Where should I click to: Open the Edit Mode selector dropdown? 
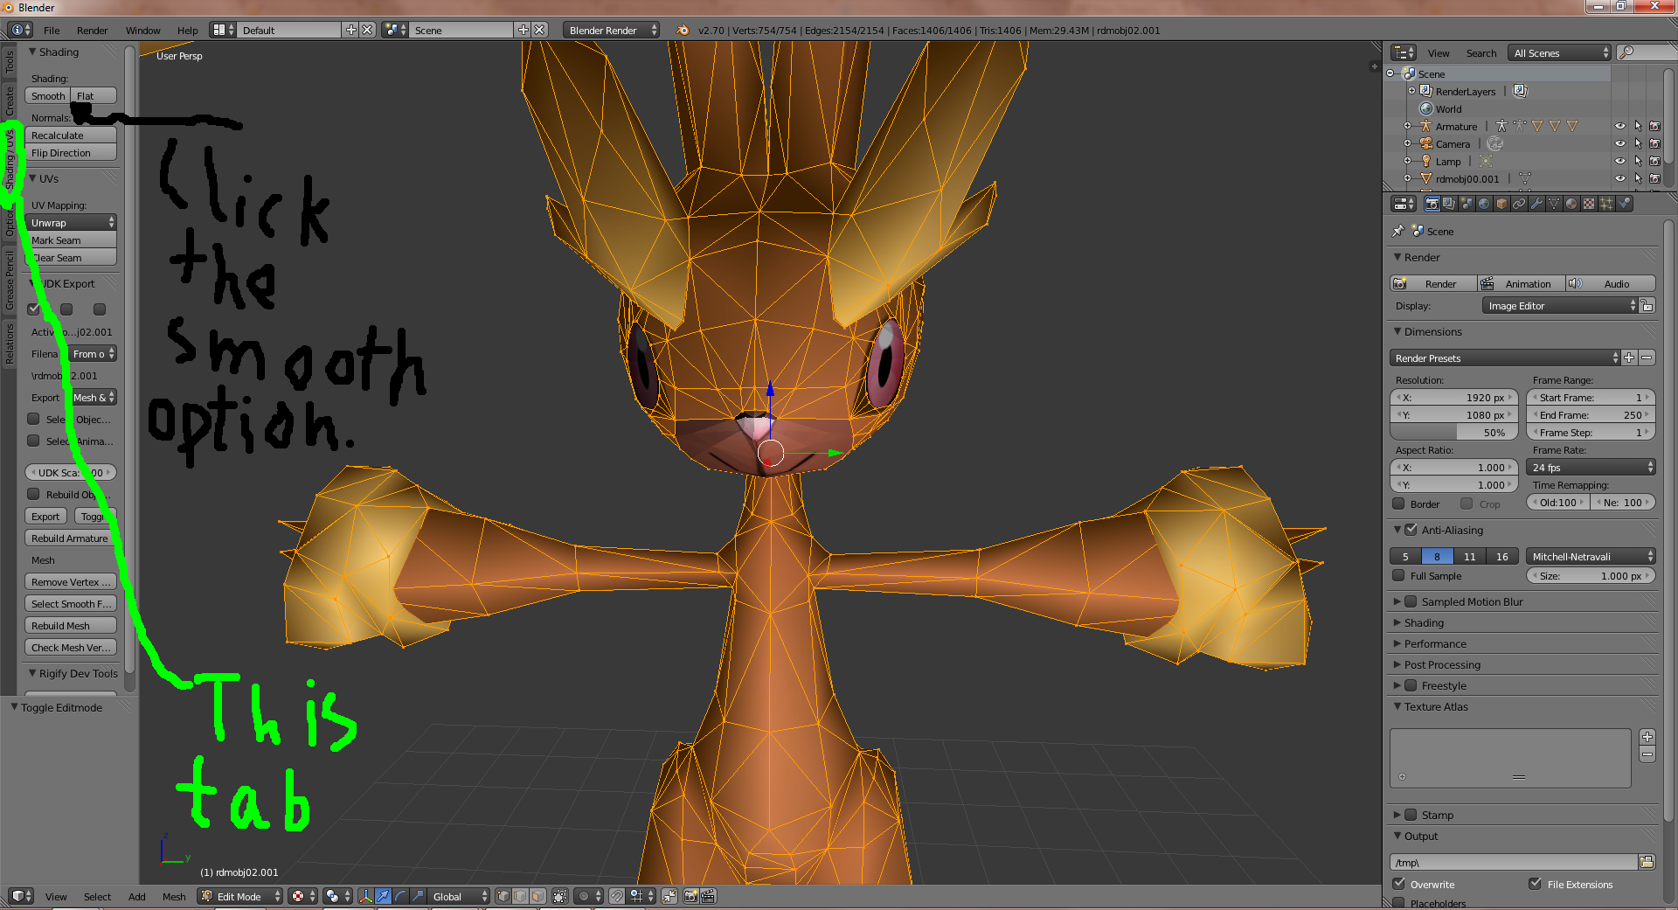point(239,896)
